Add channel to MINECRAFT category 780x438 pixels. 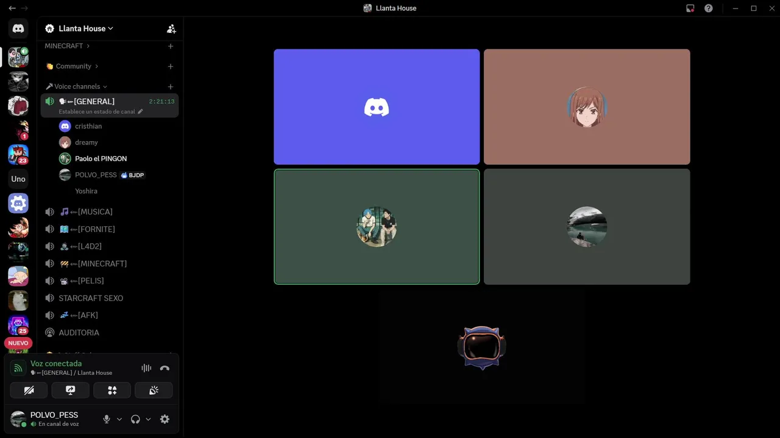(171, 46)
